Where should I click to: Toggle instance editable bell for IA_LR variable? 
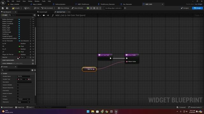click(31, 49)
